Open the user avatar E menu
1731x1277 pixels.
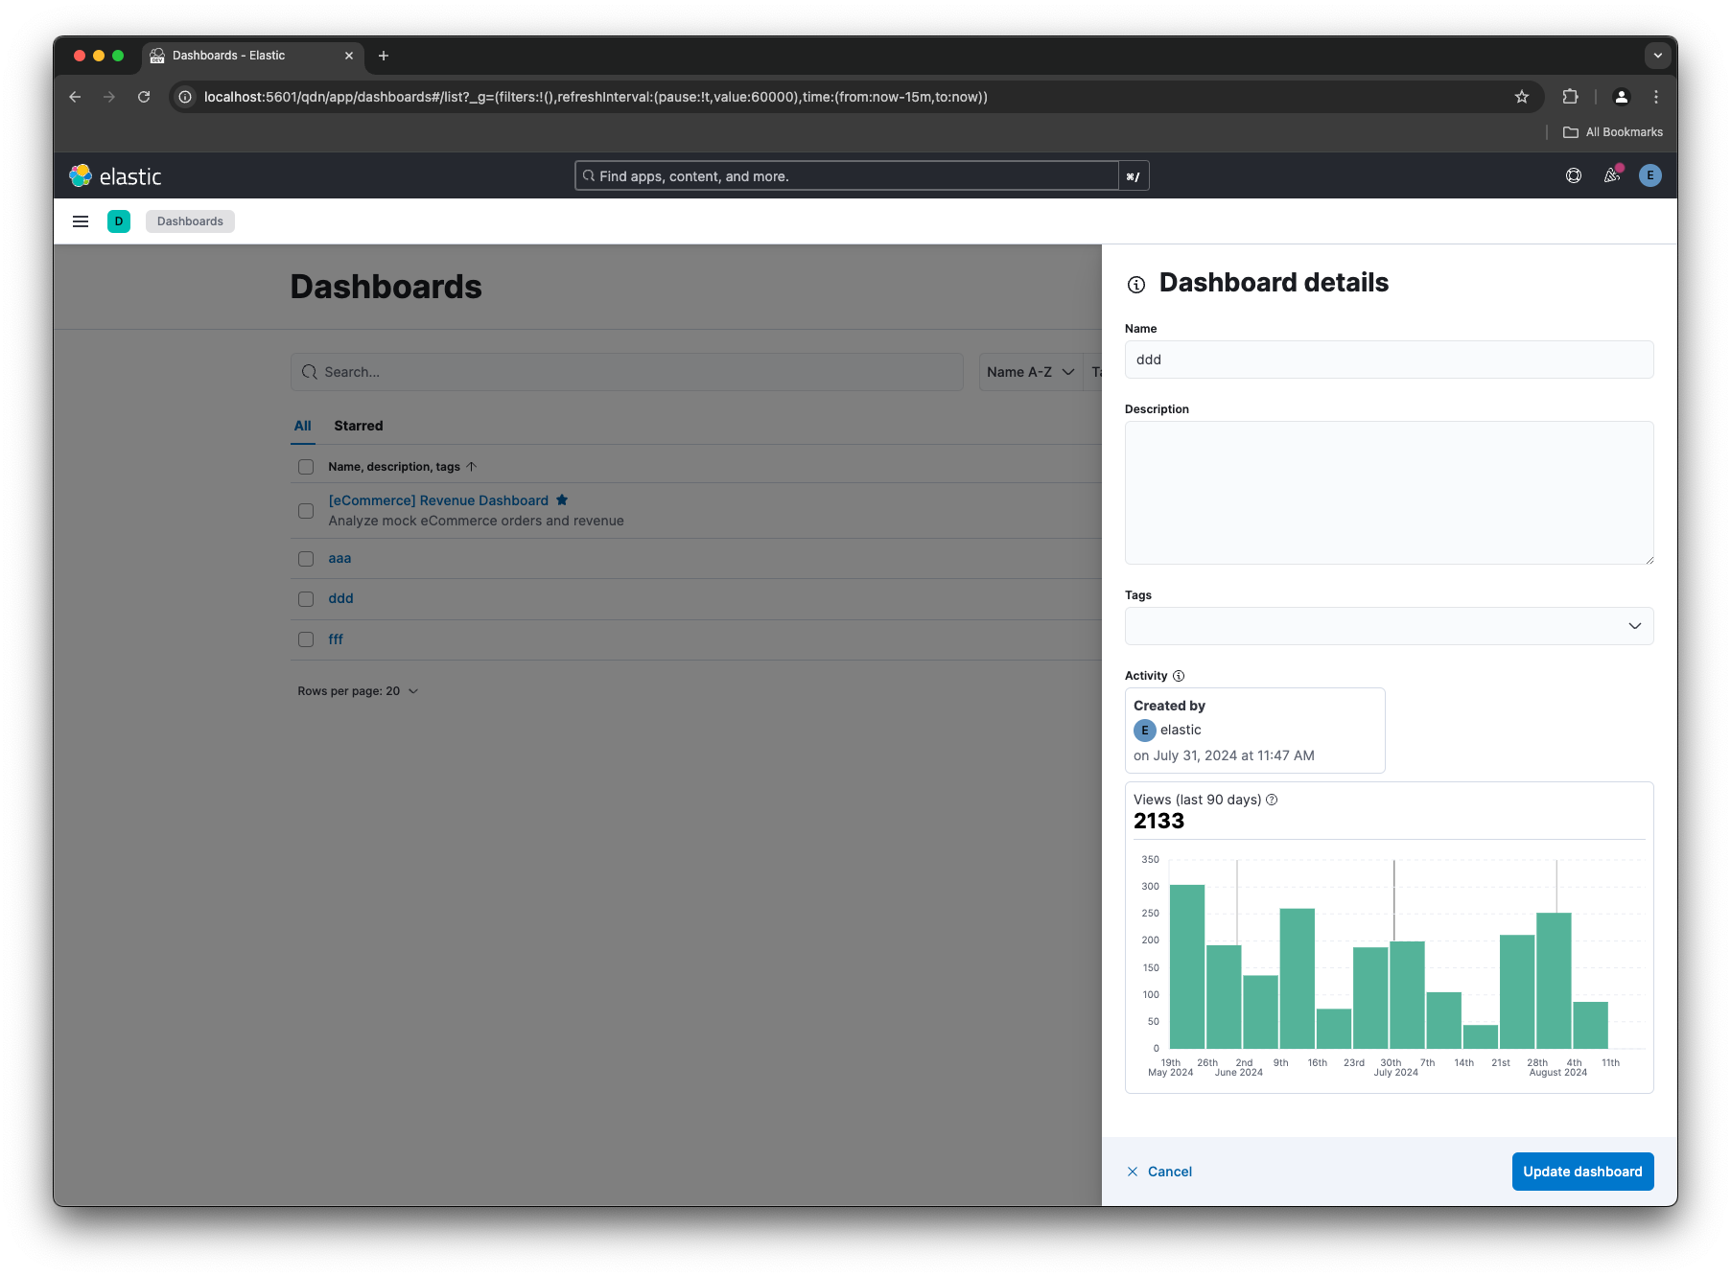tap(1650, 175)
